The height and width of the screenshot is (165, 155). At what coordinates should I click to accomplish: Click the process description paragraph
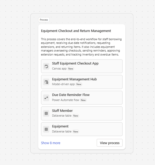click(x=81, y=47)
